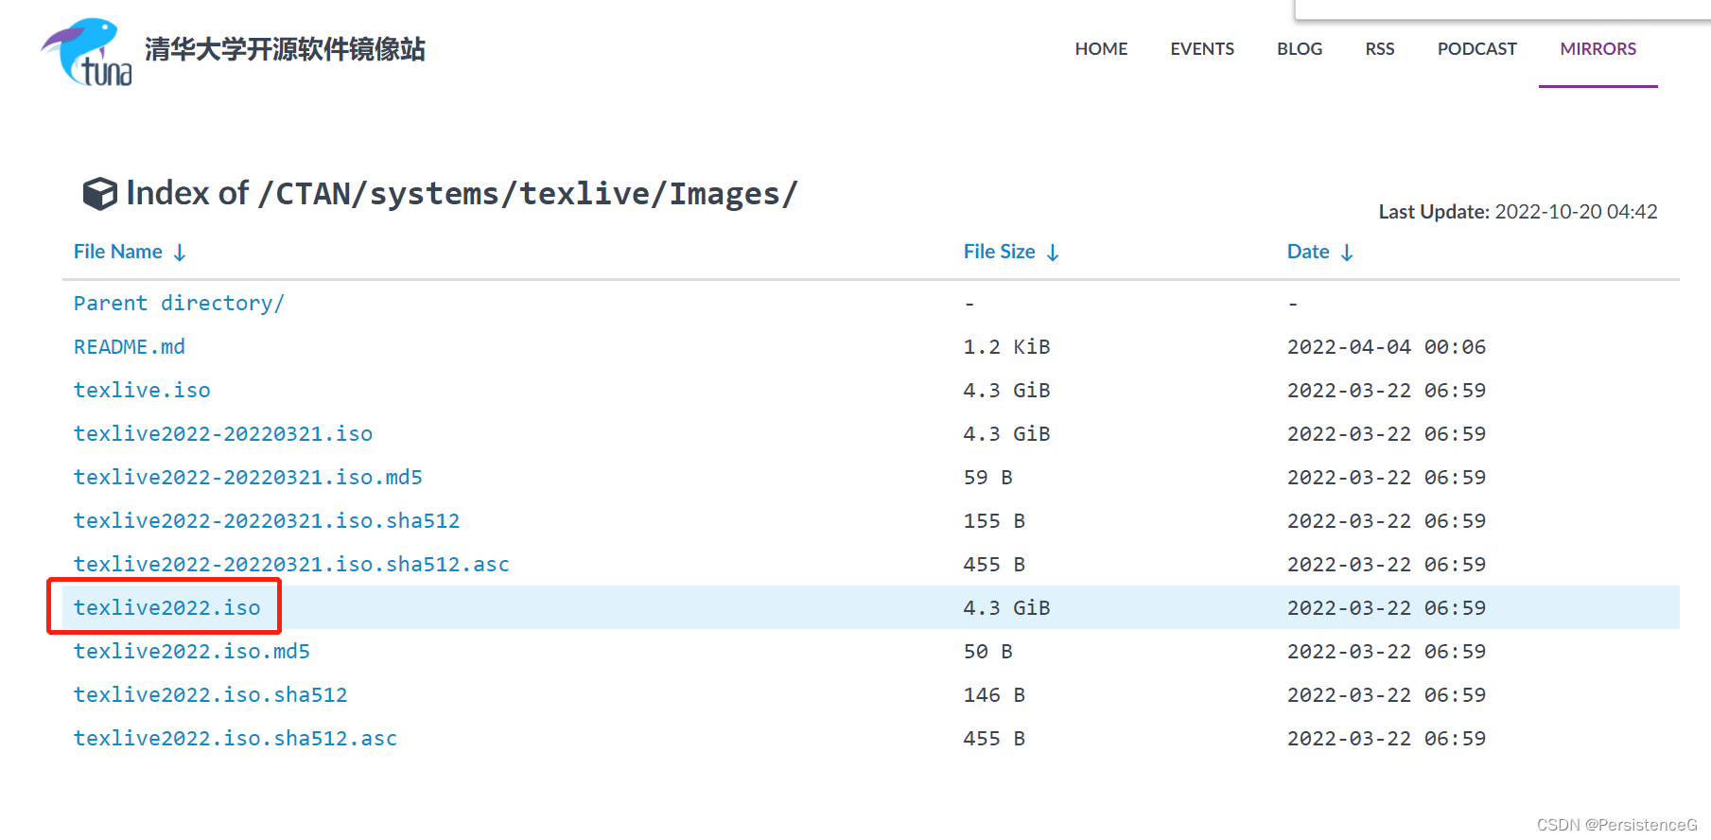Viewport: 1711px width, 840px height.
Task: Click the box icon beside Index of
Action: pyautogui.click(x=100, y=194)
